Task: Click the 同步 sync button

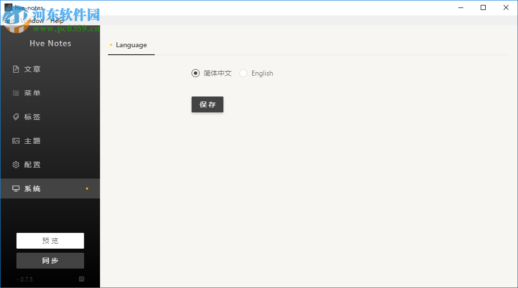Action: coord(50,261)
